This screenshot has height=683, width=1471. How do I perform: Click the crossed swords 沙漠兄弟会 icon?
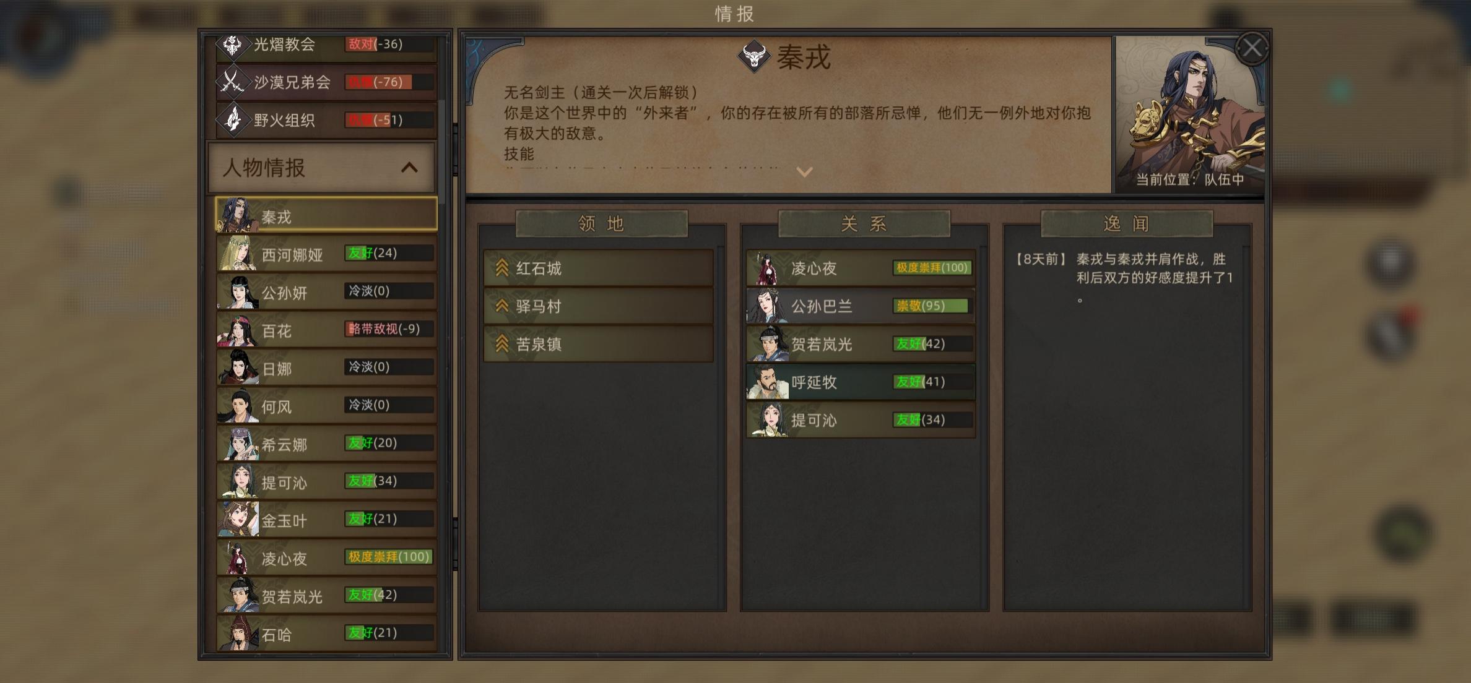pos(232,82)
